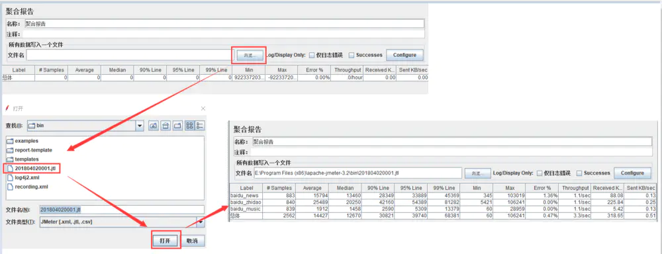Screen dimensions: 662x254
Task: Focus the comment field in loaded report
Action: point(451,152)
